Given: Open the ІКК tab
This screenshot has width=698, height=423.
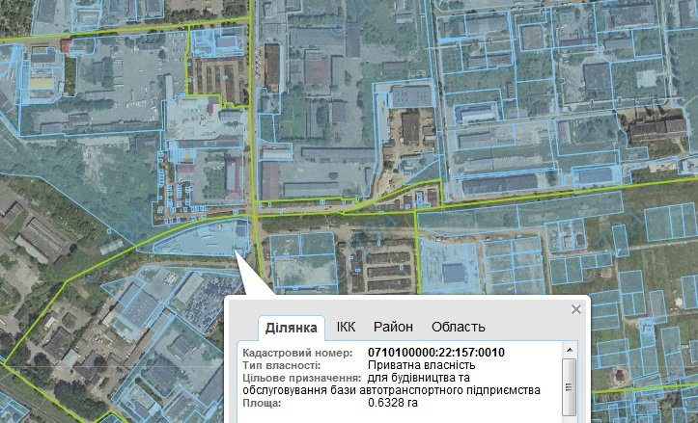Looking at the screenshot, I should 346,328.
